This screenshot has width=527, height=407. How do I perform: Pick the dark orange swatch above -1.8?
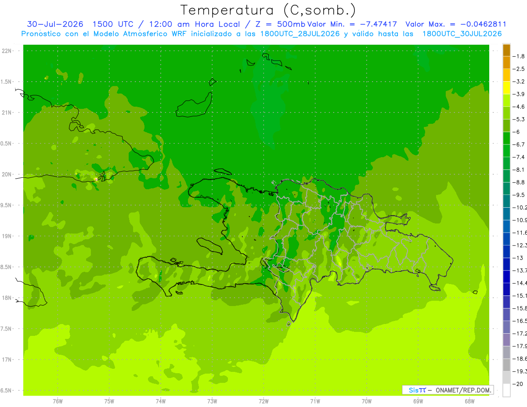pos(506,50)
